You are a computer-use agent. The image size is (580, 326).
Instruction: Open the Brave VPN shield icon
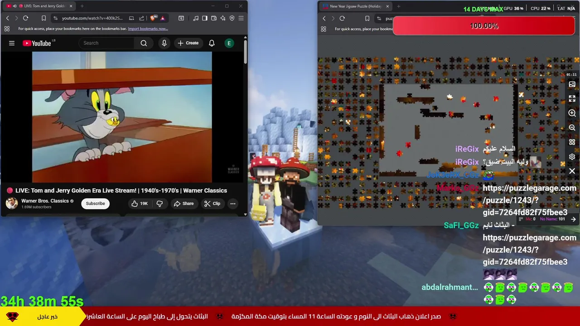(x=232, y=18)
